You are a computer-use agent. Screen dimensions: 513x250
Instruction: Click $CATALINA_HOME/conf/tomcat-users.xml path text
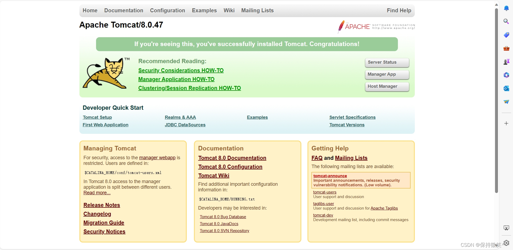click(x=123, y=173)
